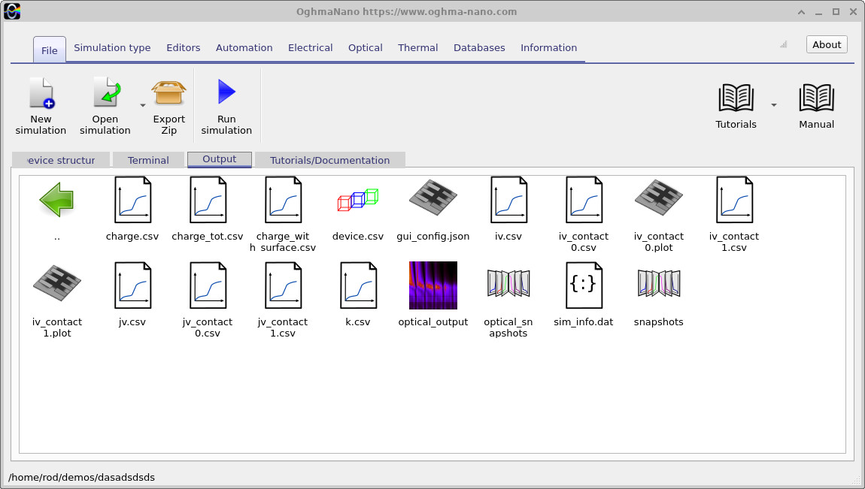The image size is (865, 489).
Task: Select the jv_contact1.csv file icon
Action: click(283, 285)
